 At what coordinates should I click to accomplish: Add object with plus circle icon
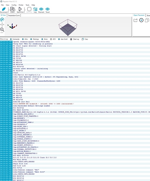pos(141,20)
